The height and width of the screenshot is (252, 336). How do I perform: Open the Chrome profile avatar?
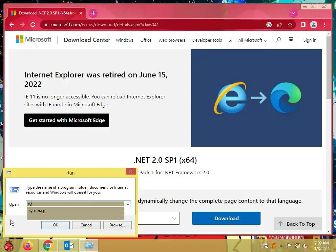[x=313, y=25]
